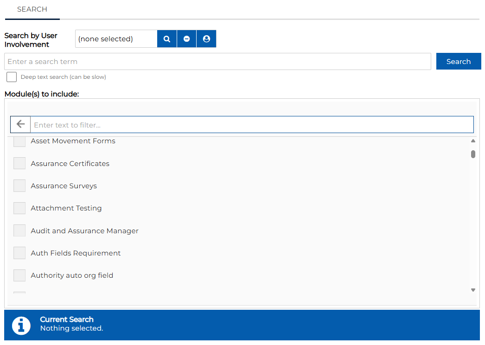Check the Asset Movement Forms module
The image size is (485, 345).
coord(19,141)
